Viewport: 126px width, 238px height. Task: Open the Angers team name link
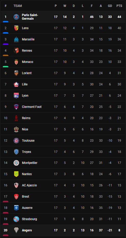pyautogui.click(x=27, y=230)
